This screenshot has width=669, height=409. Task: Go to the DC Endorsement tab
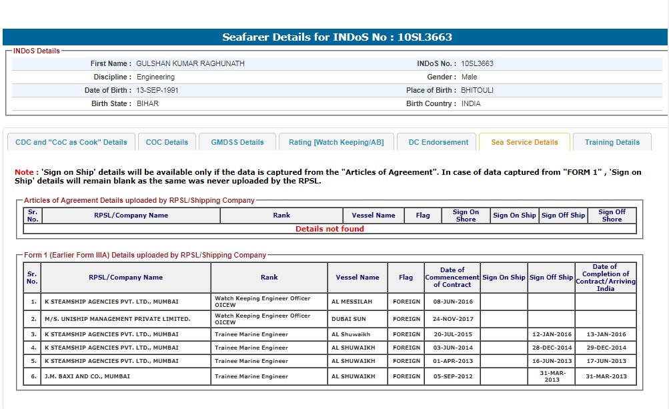(x=438, y=142)
